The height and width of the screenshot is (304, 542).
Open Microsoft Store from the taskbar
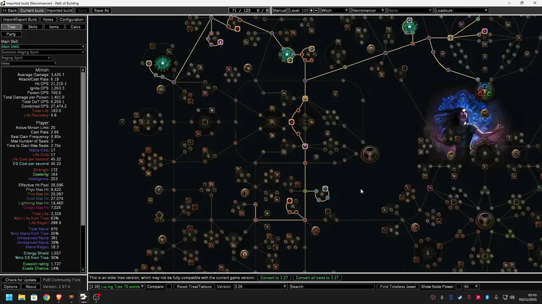pos(34,297)
